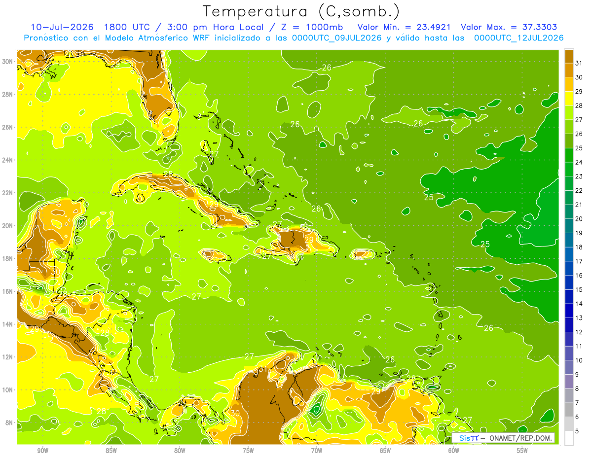The width and height of the screenshot is (592, 457).
Task: Click legend scale number "15"
Action: [x=579, y=290]
